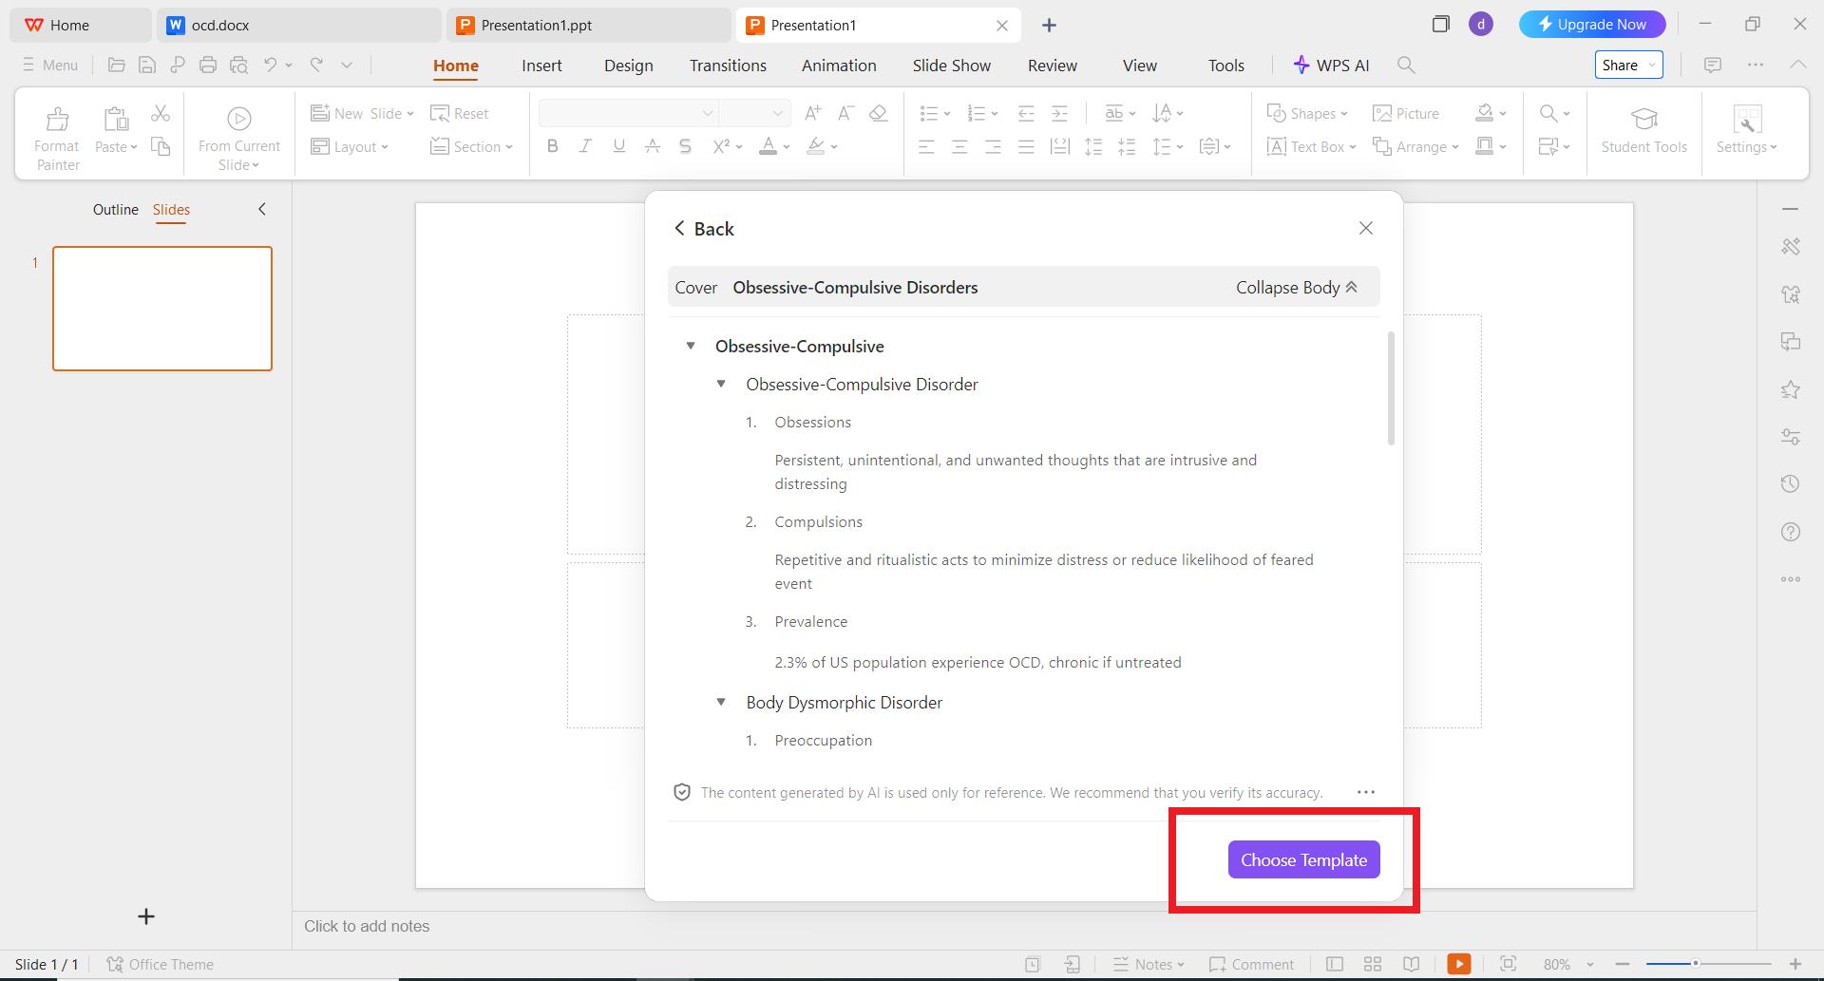The image size is (1824, 981).
Task: Click the help question mark in right sidebar
Action: click(1791, 531)
